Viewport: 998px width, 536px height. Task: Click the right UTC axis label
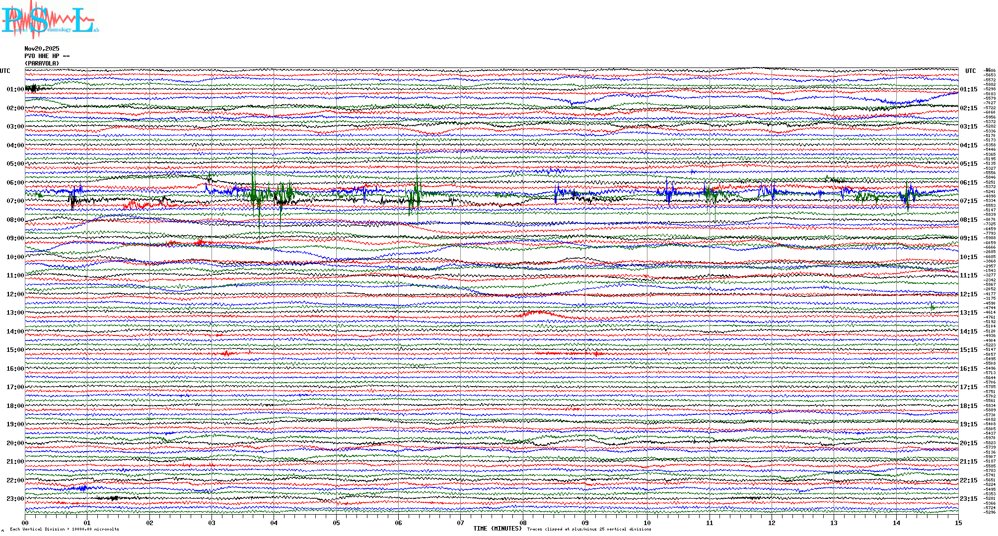coord(970,71)
